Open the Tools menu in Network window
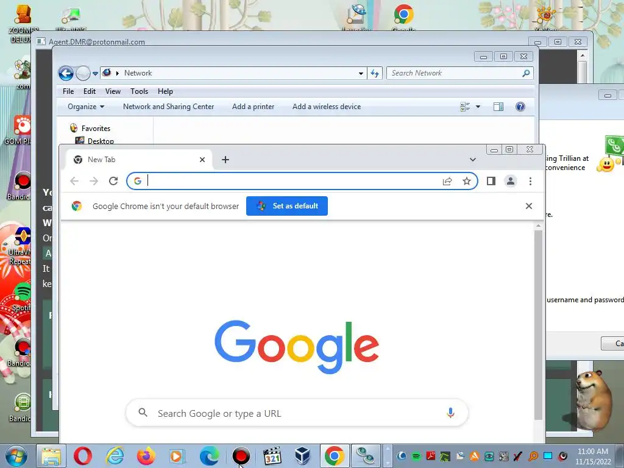The width and height of the screenshot is (624, 468). click(140, 91)
